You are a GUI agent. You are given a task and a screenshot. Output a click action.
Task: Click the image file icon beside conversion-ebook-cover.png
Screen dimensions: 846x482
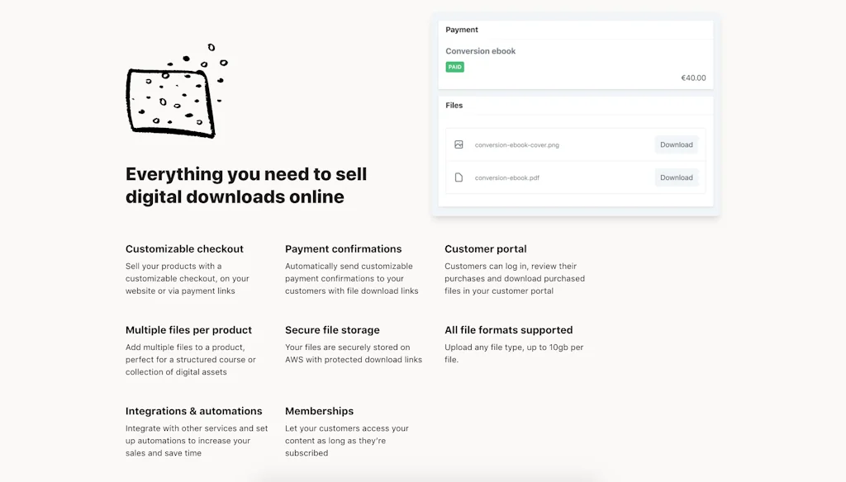pyautogui.click(x=459, y=144)
